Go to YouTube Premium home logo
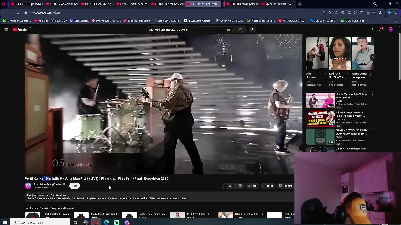401x225 pixels. pyautogui.click(x=21, y=30)
